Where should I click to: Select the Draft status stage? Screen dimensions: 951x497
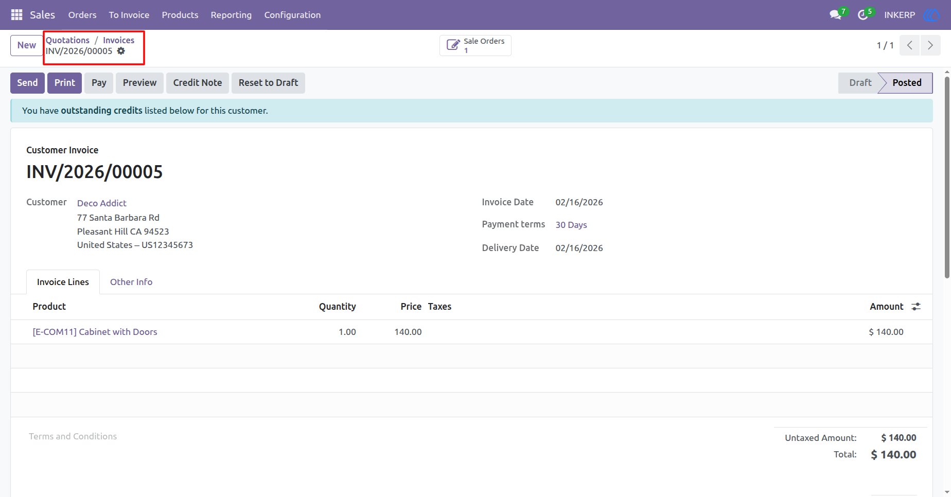(860, 83)
